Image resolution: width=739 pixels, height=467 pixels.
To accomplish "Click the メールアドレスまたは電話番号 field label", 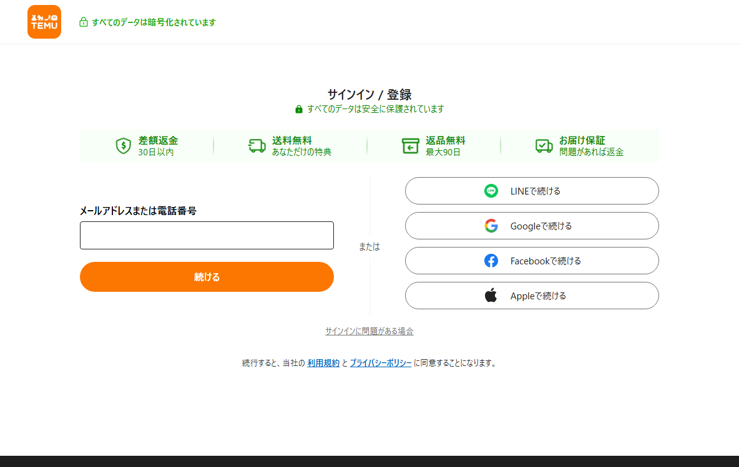I will click(138, 211).
